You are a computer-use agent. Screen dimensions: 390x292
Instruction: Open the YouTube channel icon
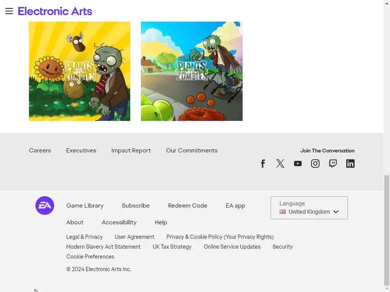pos(298,163)
